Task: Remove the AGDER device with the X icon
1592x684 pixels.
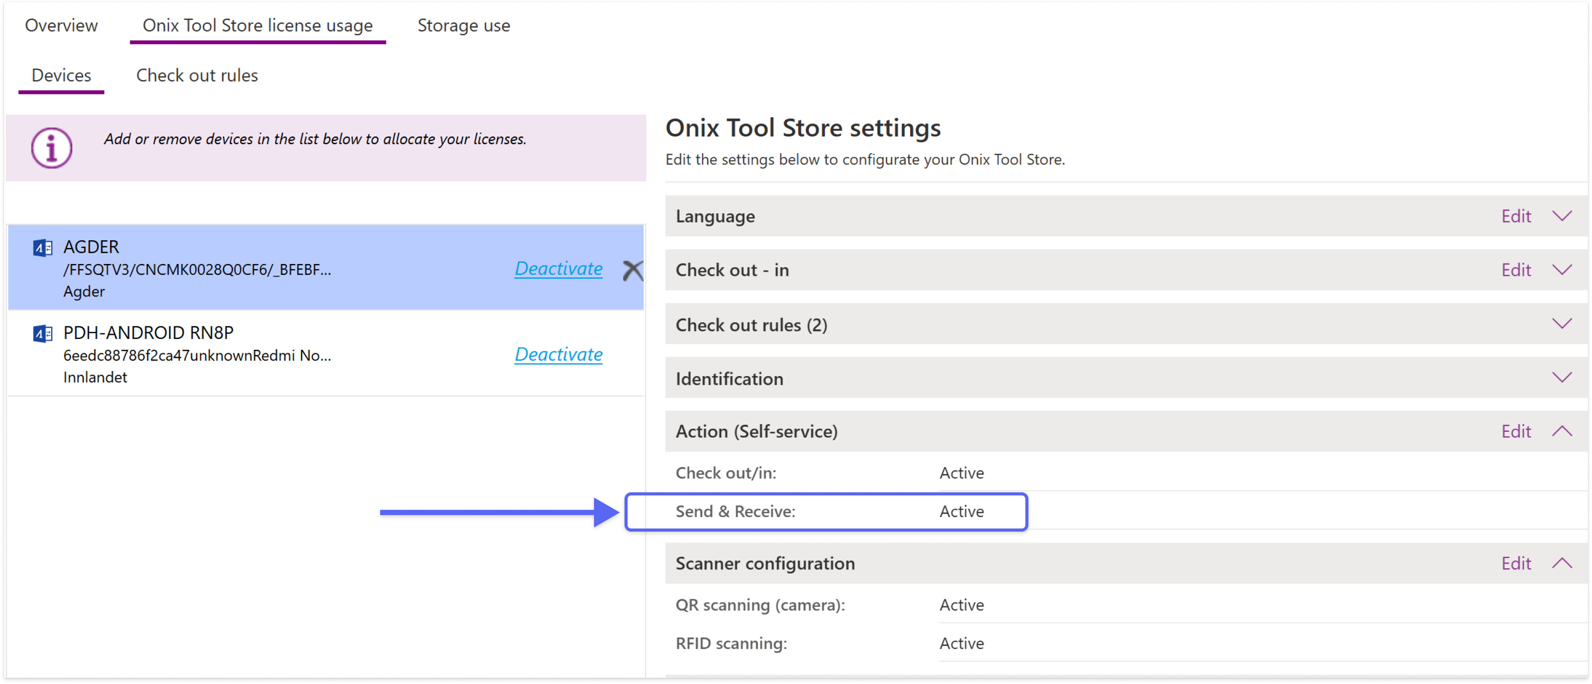Action: pos(632,270)
